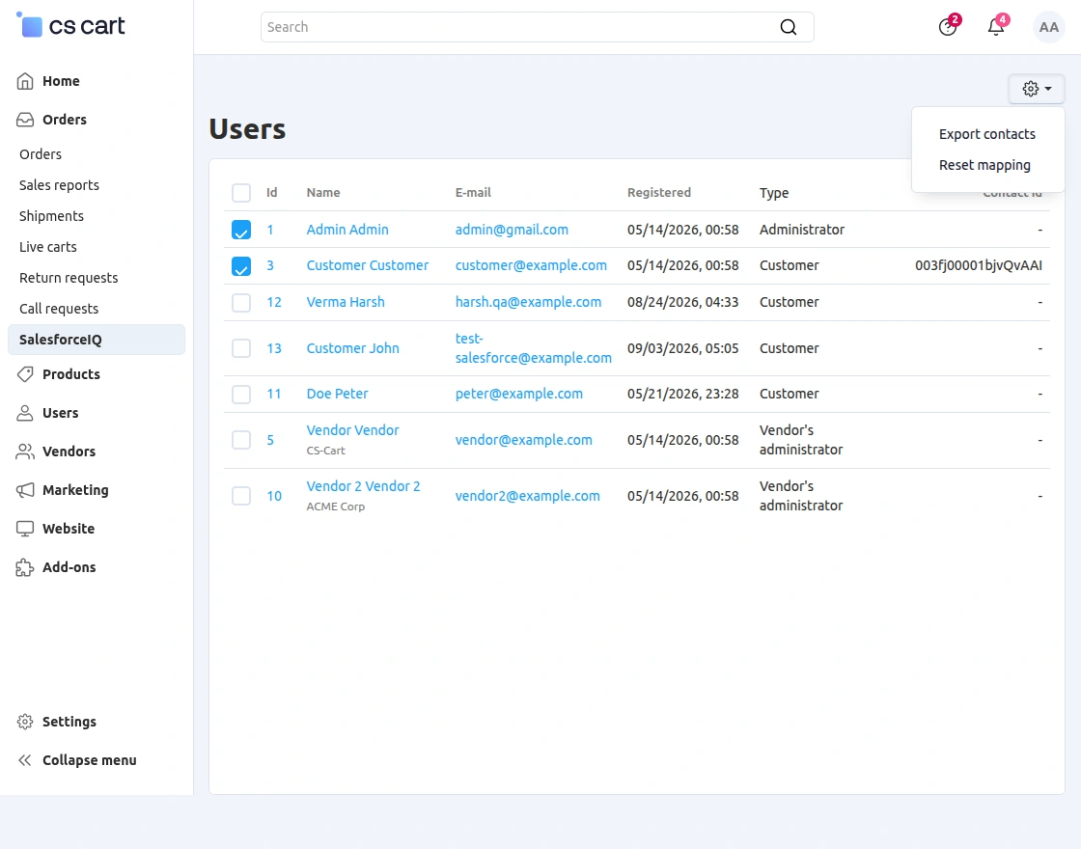Uncheck the Customer Customer row checkbox
The image size is (1081, 849).
point(241,266)
